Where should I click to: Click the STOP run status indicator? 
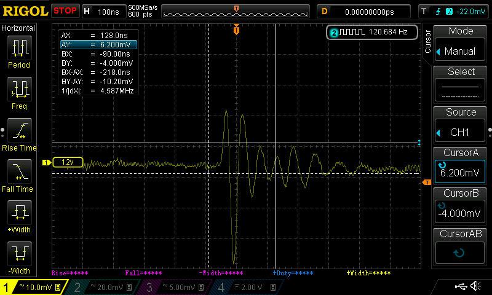point(65,10)
